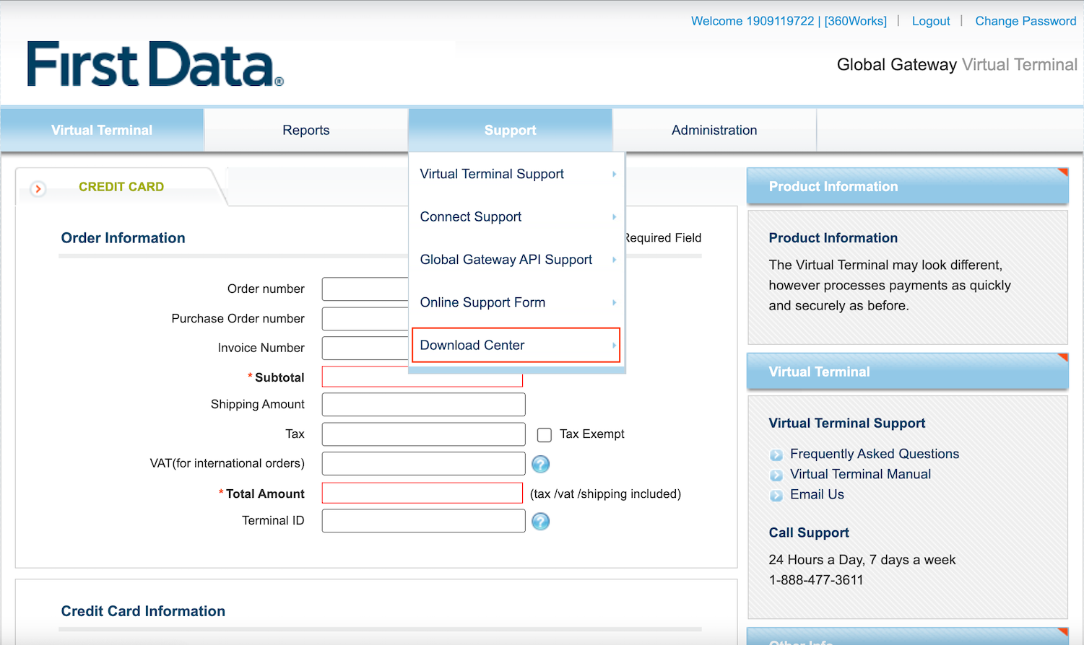
Task: Click the Change Password link
Action: point(1026,21)
